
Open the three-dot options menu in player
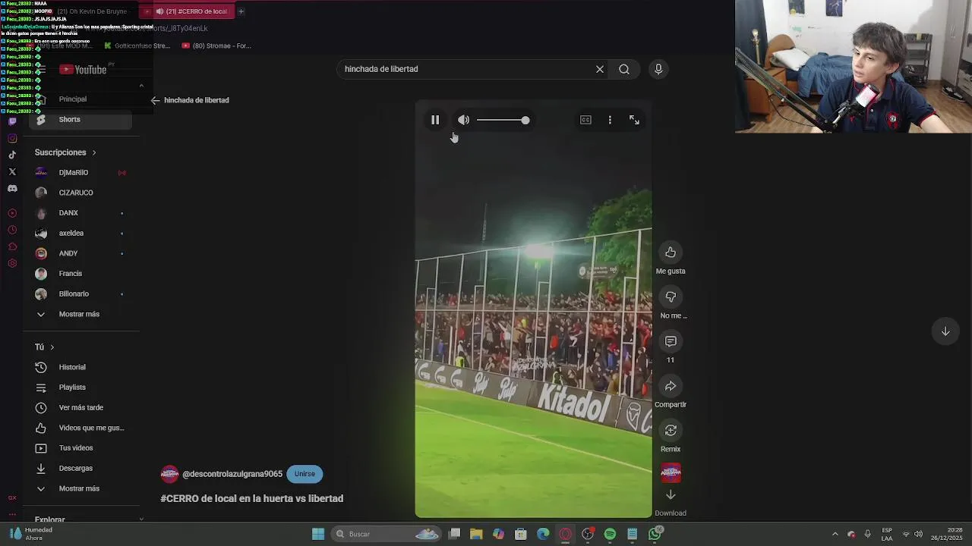[x=610, y=120]
